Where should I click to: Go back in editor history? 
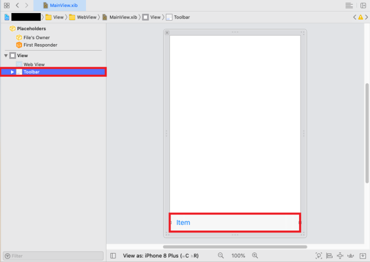coord(17,5)
